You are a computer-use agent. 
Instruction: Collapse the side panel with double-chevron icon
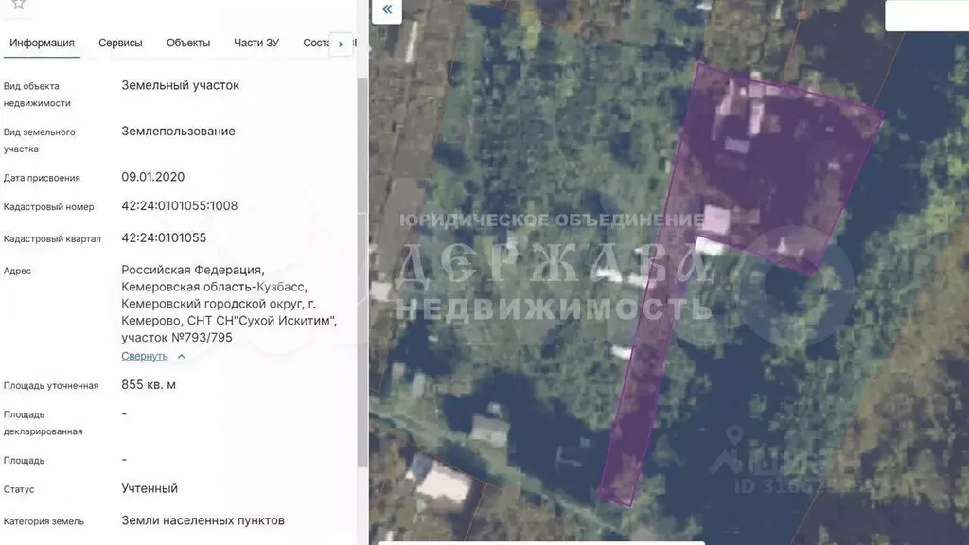387,9
